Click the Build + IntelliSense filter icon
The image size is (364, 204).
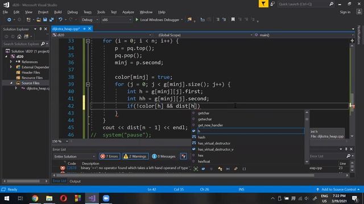pos(183,156)
